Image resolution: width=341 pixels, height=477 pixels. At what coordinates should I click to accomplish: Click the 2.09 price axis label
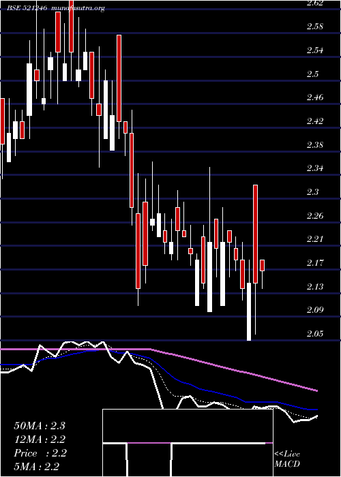tap(315, 310)
